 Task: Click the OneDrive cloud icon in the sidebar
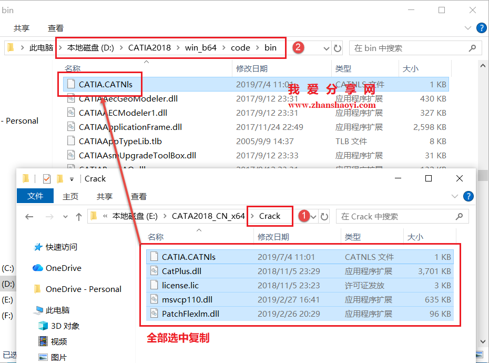[x=36, y=268]
